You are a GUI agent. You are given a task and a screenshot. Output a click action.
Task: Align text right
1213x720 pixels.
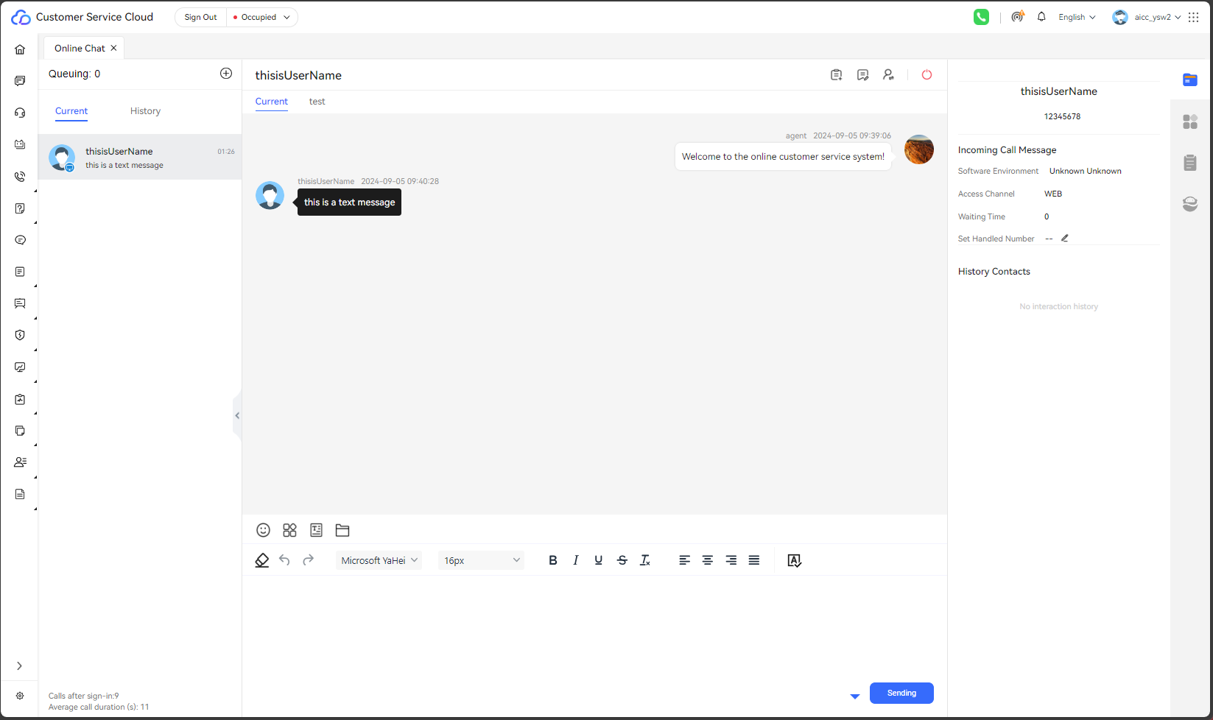coord(731,560)
